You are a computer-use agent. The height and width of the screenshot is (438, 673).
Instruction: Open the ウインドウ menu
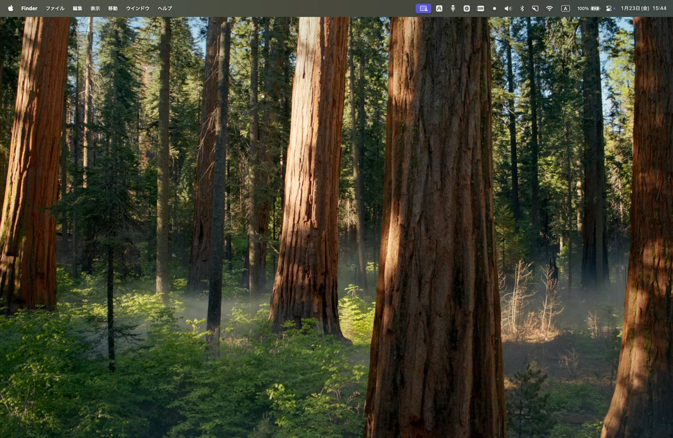click(138, 8)
